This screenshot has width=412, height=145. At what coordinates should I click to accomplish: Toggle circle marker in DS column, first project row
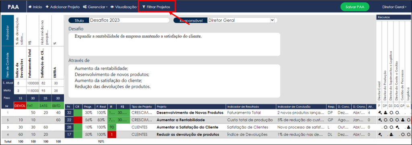(391, 113)
